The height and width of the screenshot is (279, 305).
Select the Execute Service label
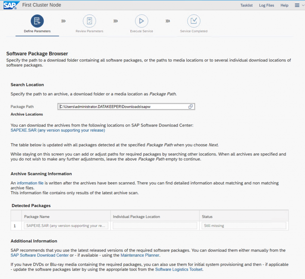(x=141, y=31)
